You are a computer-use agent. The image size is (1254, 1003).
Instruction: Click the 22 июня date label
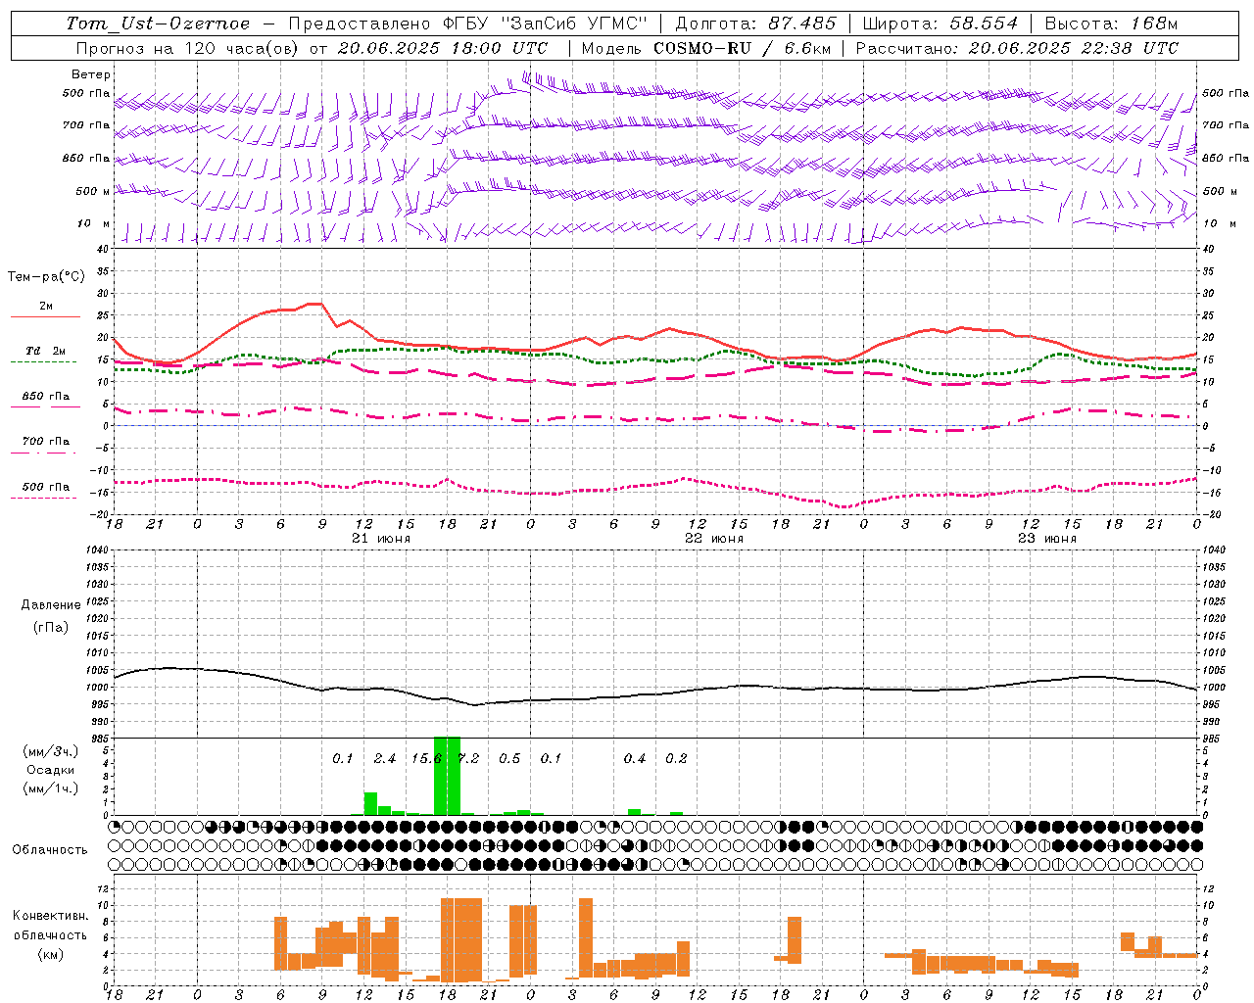point(714,539)
